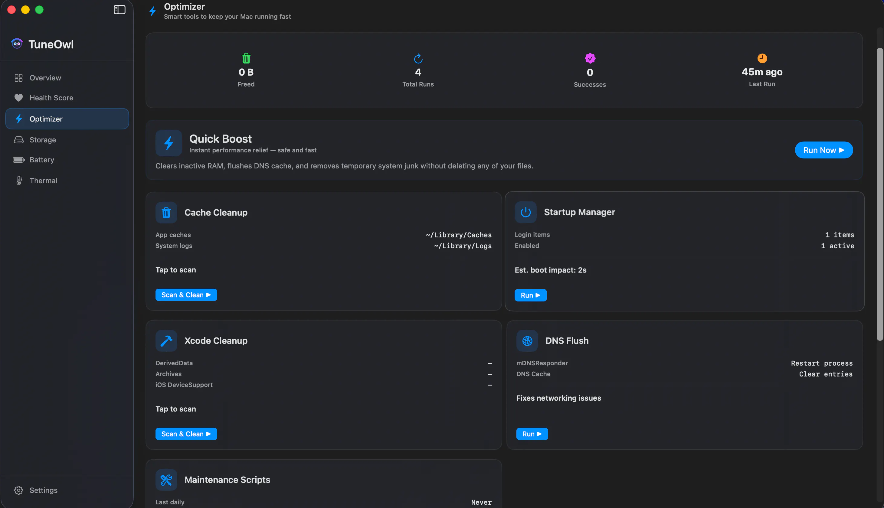The height and width of the screenshot is (508, 884).
Task: Click 'Fixes networking issues' text
Action: point(558,398)
